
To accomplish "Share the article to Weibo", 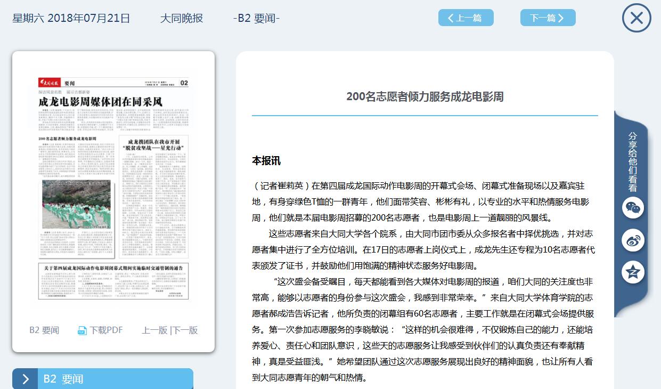I will click(x=633, y=240).
